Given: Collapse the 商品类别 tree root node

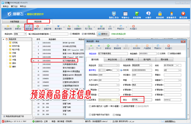Looking at the screenshot, I should point(3,39).
